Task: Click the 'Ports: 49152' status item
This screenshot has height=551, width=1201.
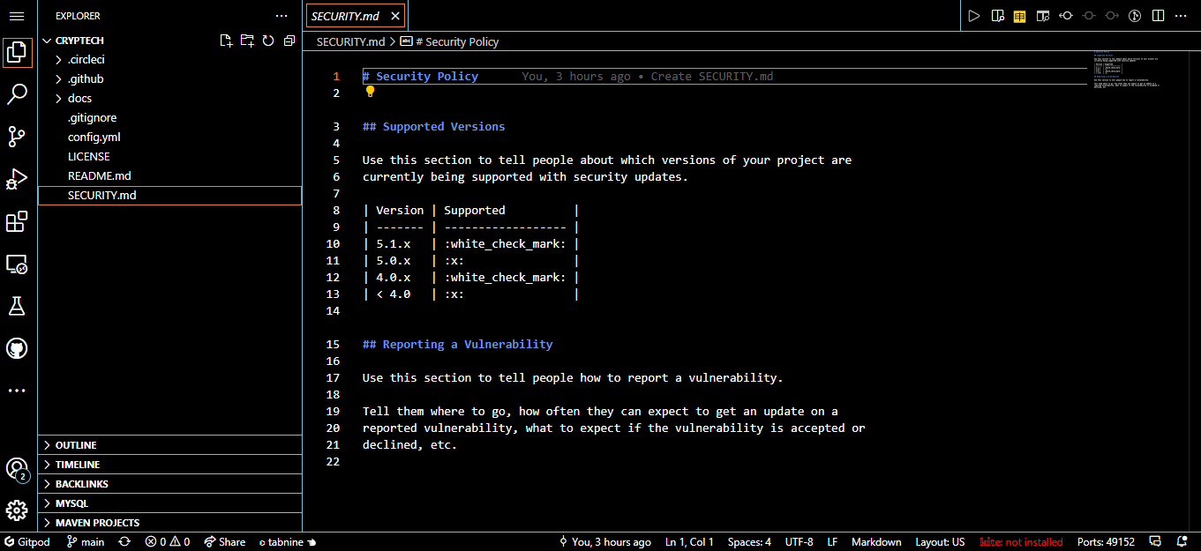Action: click(1106, 542)
